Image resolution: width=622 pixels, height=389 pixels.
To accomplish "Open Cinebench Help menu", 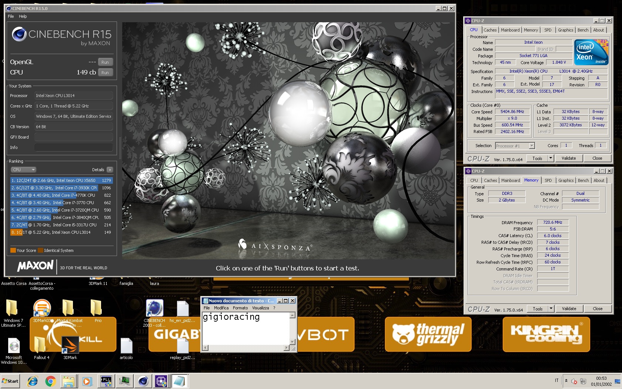I will [x=23, y=16].
